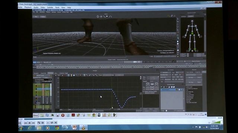Click the VLC cone taskbar icon
The height and width of the screenshot is (133, 238).
point(83,127)
